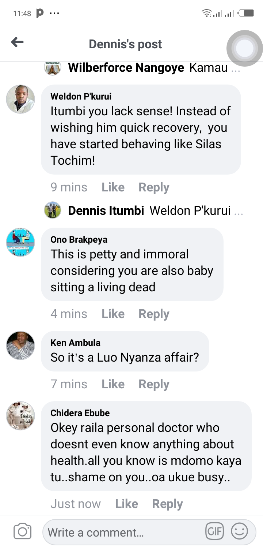Screen dimensions: 263x549
Task: Like Ken Ambula's comment
Action: (113, 384)
